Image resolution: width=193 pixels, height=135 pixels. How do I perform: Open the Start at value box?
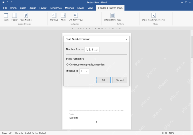click(84, 71)
